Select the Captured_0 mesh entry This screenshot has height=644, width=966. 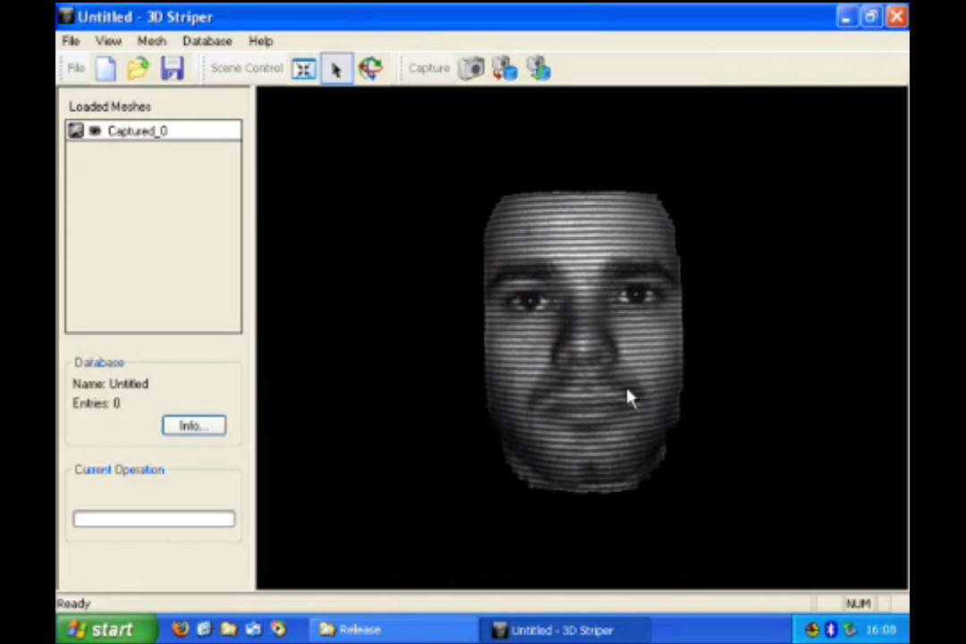coord(137,131)
